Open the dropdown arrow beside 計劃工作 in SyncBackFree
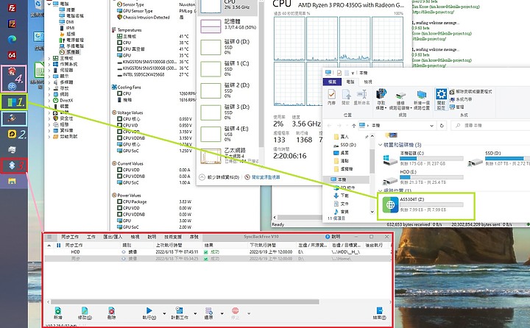 coord(195,313)
